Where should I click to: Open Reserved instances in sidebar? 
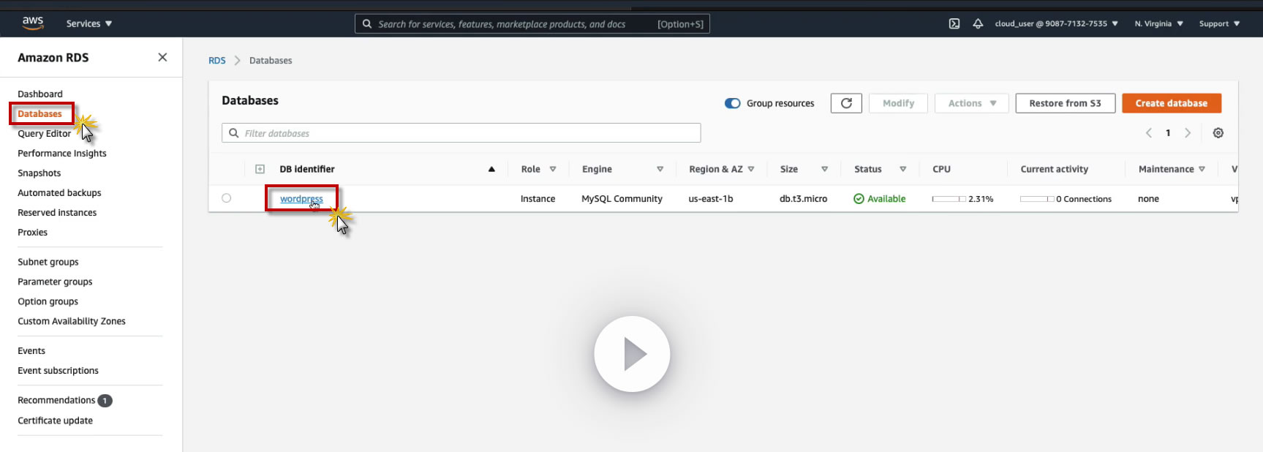[57, 212]
